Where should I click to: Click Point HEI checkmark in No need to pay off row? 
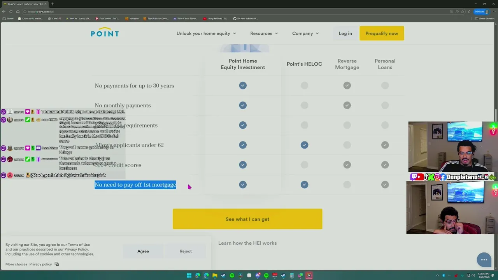click(243, 185)
